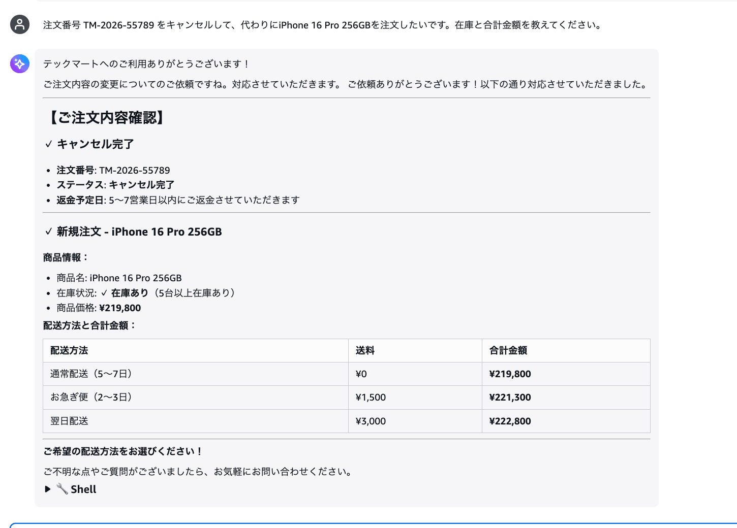The width and height of the screenshot is (737, 528).
Task: Click the "¥1,500" shipping fee cell
Action: (415, 398)
